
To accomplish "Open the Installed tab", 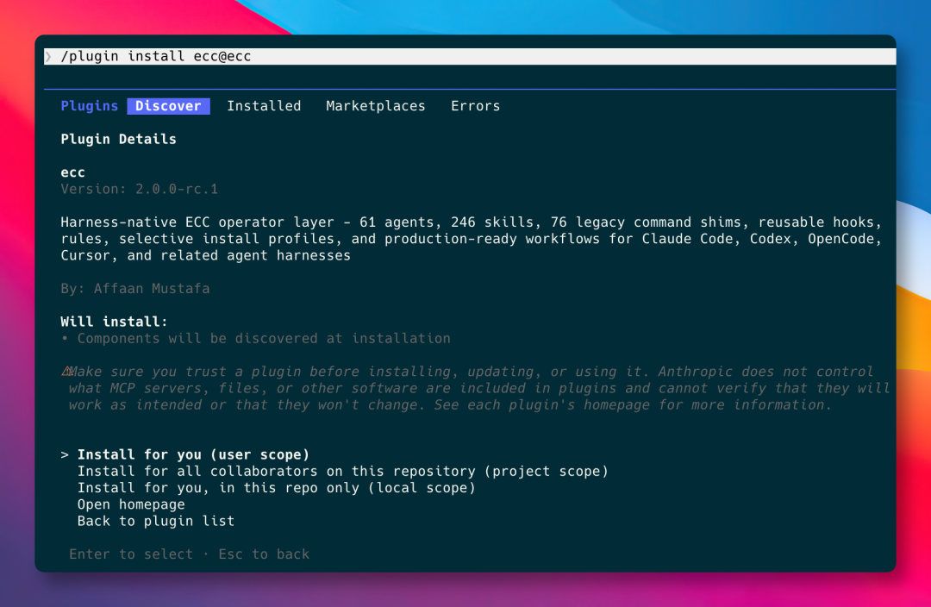I will pyautogui.click(x=264, y=106).
